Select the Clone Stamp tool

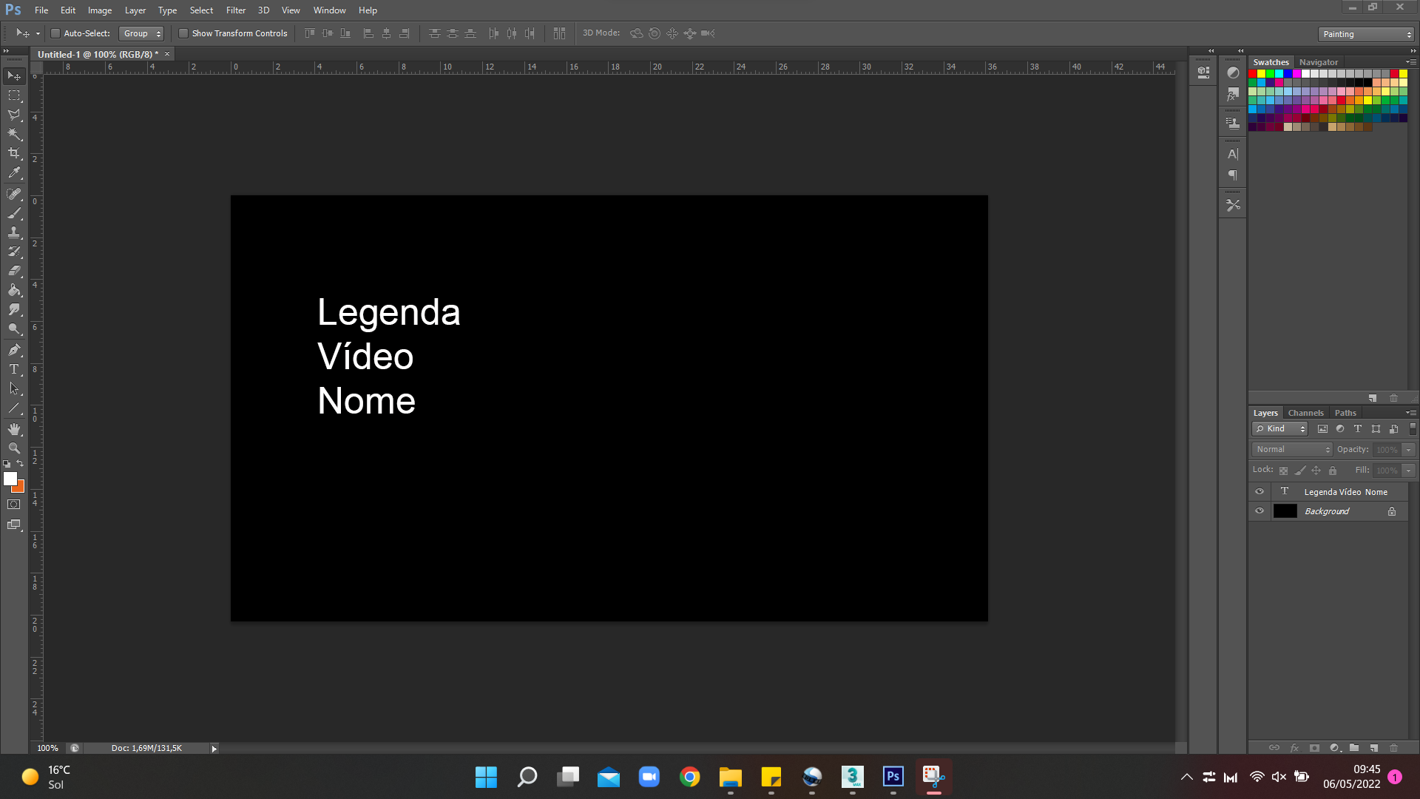point(14,232)
